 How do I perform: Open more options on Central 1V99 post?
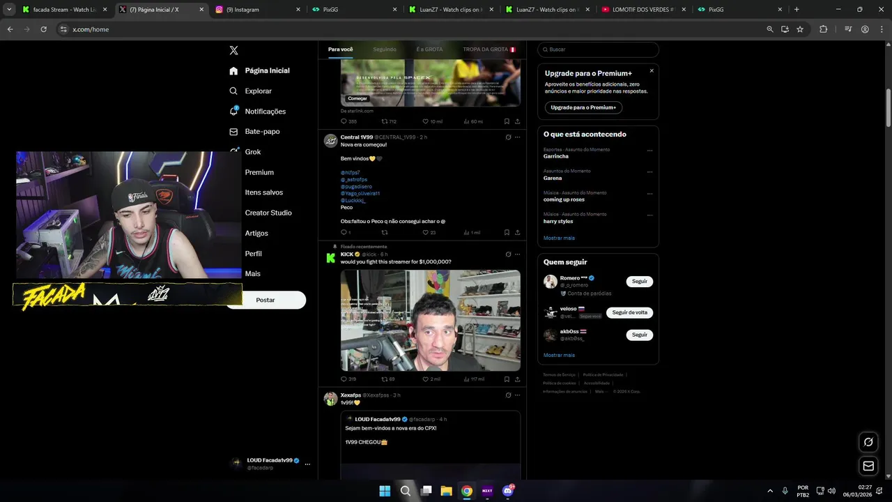(x=517, y=137)
